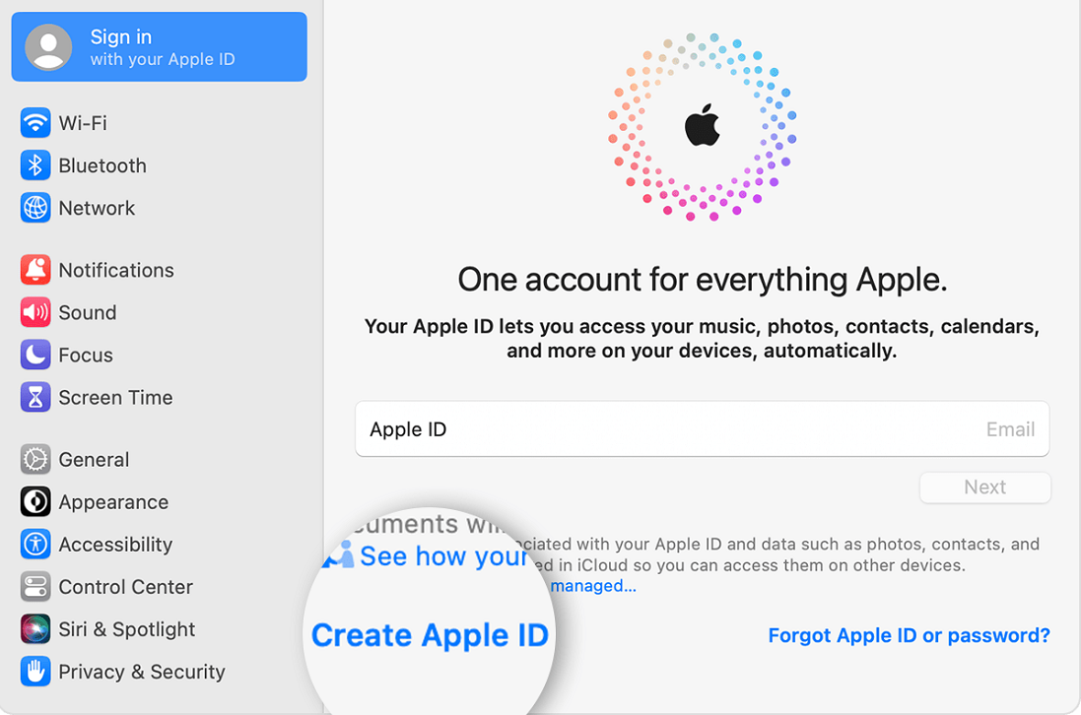Click the Siri & Spotlight icon
The width and height of the screenshot is (1081, 715).
pyautogui.click(x=35, y=629)
